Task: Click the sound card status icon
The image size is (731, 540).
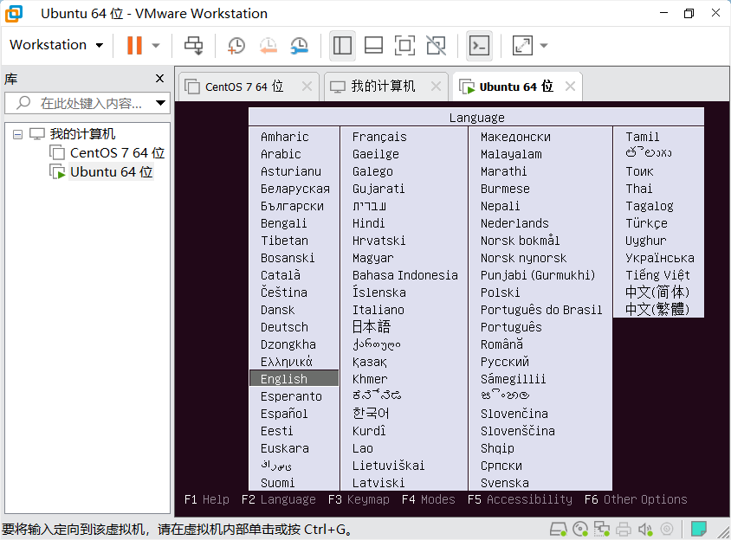Action: coord(645,529)
